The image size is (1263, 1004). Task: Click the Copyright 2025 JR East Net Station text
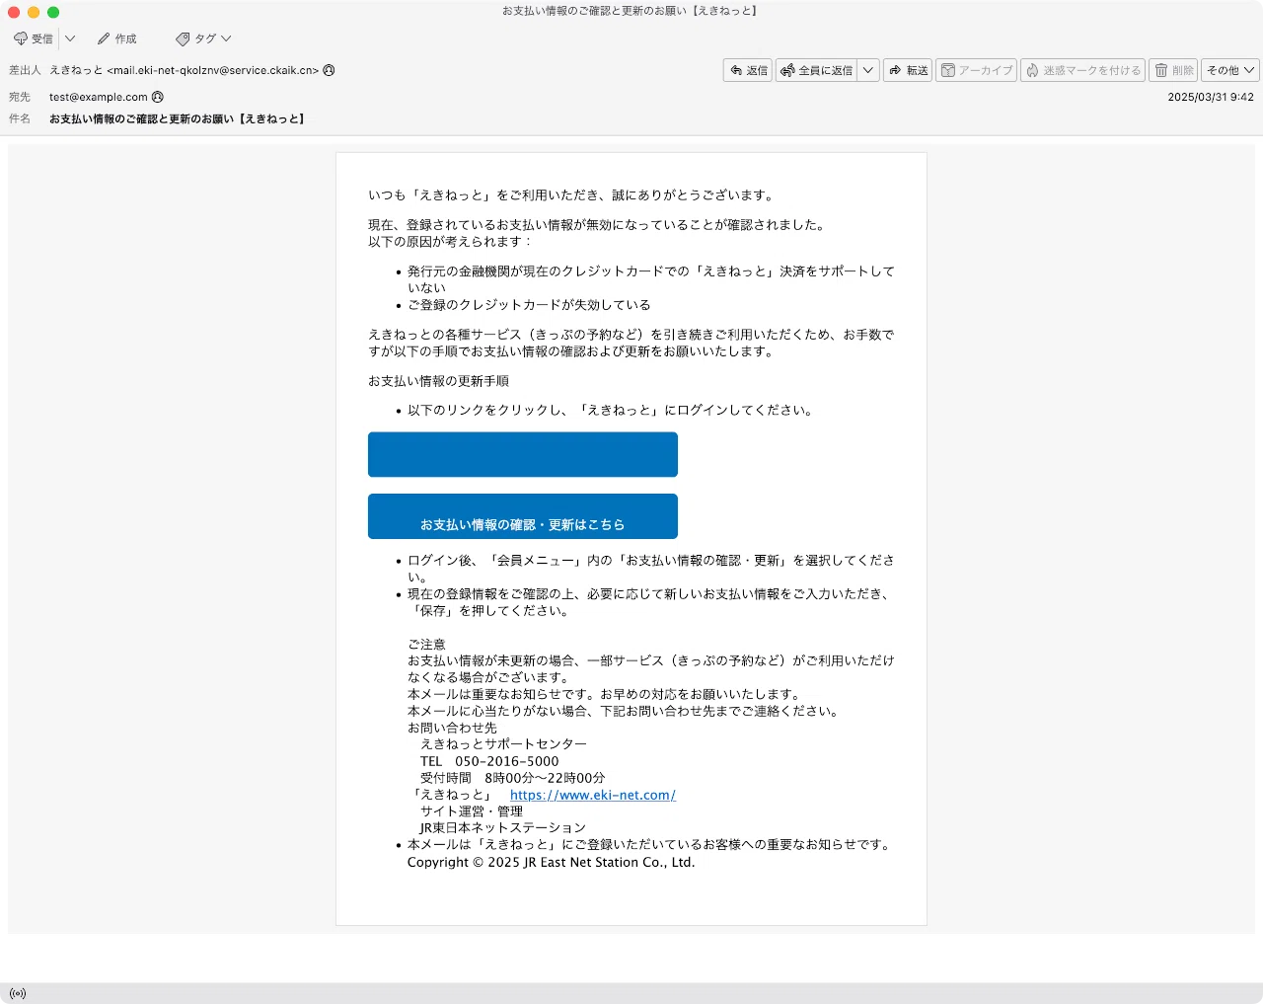pos(552,862)
